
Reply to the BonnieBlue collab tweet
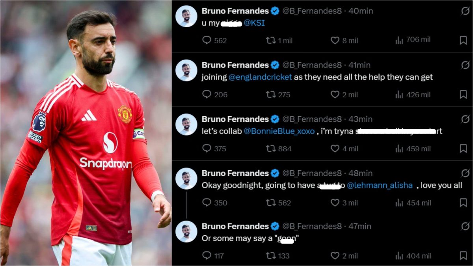pos(207,149)
